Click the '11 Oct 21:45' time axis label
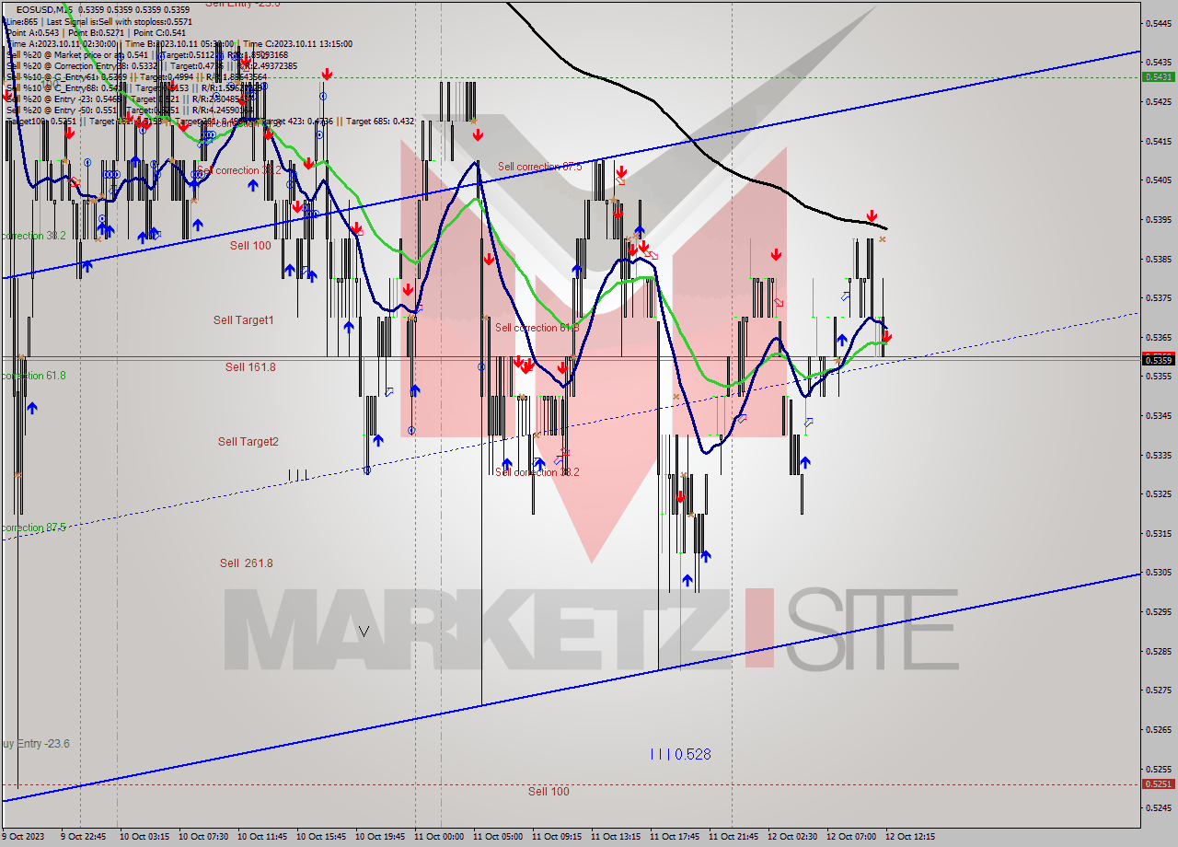This screenshot has width=1178, height=847. 733,837
